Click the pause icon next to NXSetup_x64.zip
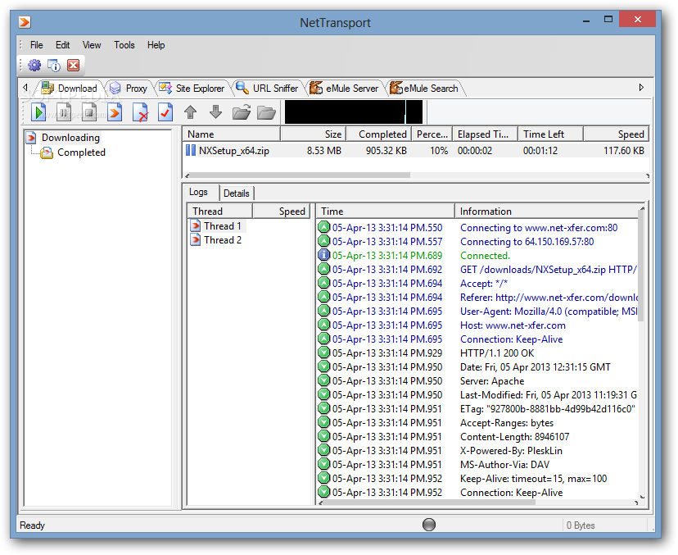Viewport: 678px width, 555px height. 191,150
